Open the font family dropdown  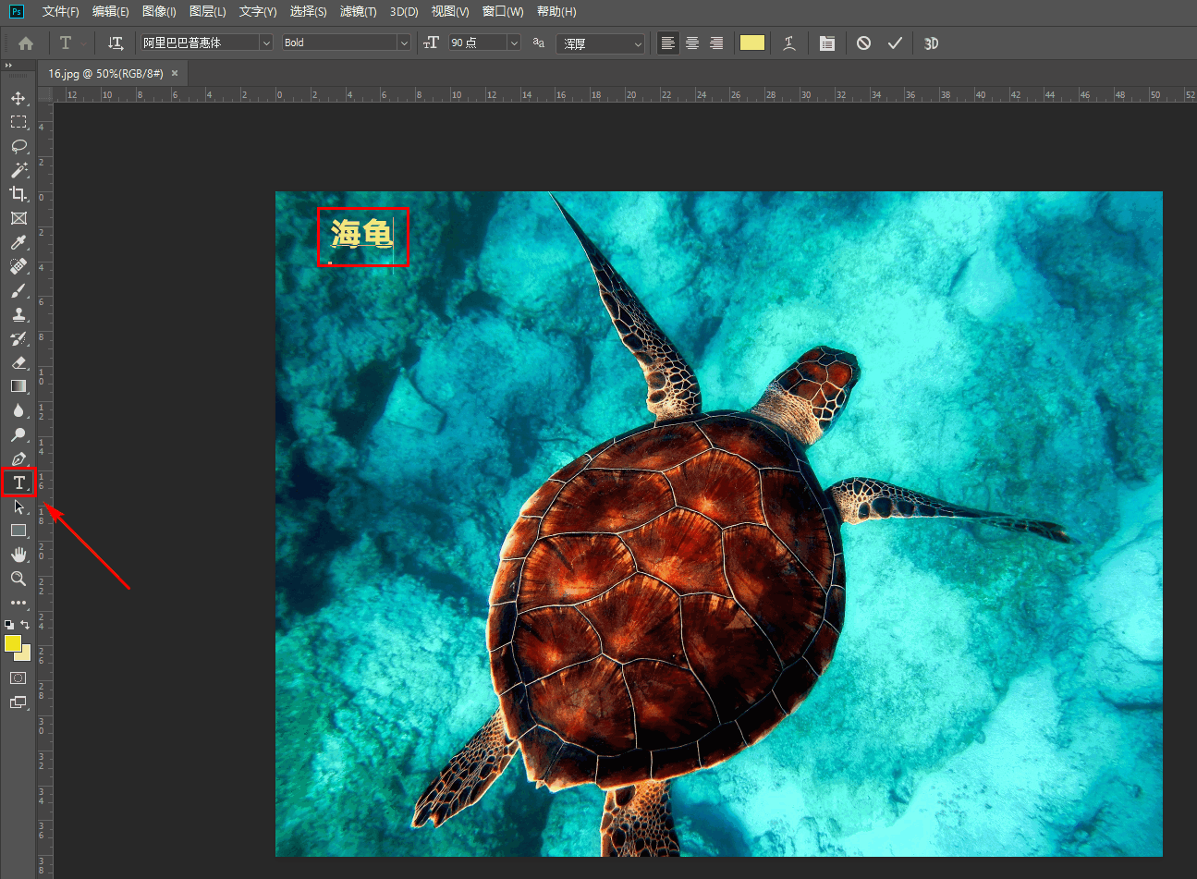coord(265,43)
